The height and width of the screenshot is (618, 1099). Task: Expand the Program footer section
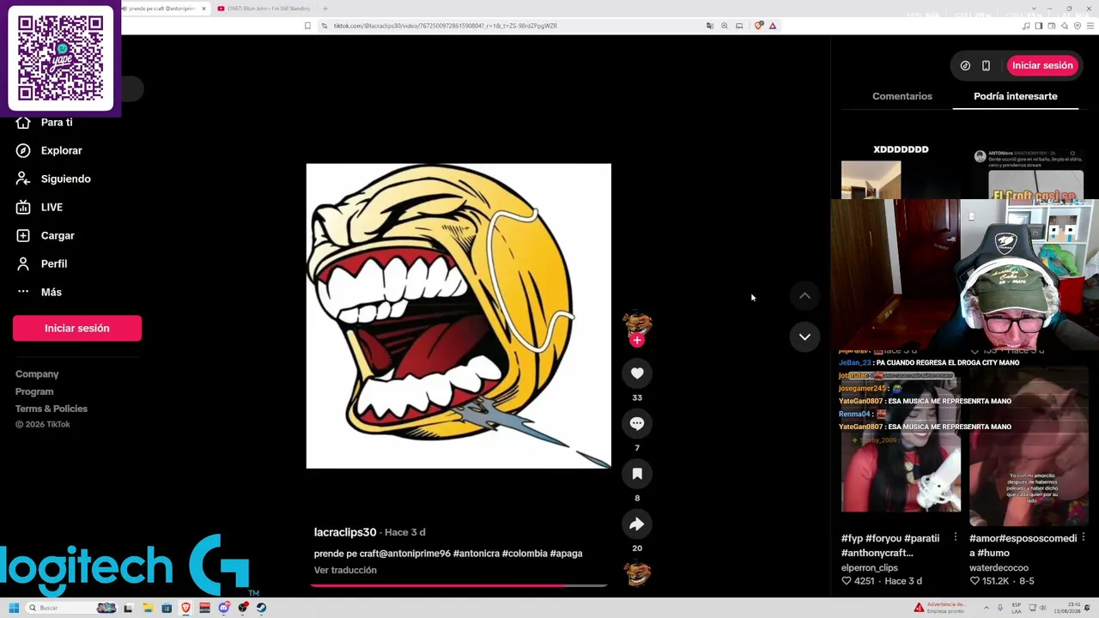click(34, 391)
